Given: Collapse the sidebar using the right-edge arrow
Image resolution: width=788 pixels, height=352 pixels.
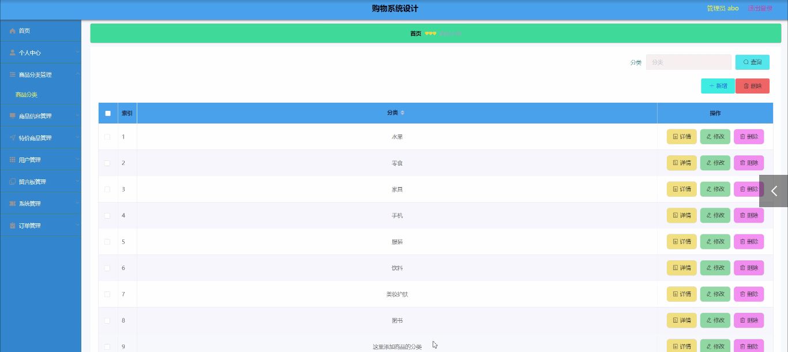Looking at the screenshot, I should pos(774,190).
